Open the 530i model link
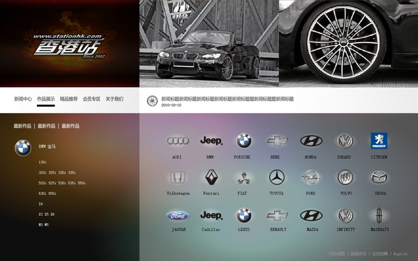 (x=62, y=183)
